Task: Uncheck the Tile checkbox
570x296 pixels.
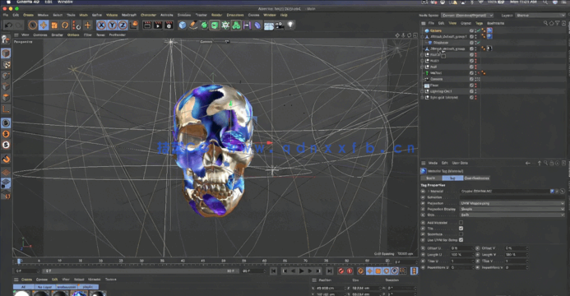Action: (x=461, y=229)
